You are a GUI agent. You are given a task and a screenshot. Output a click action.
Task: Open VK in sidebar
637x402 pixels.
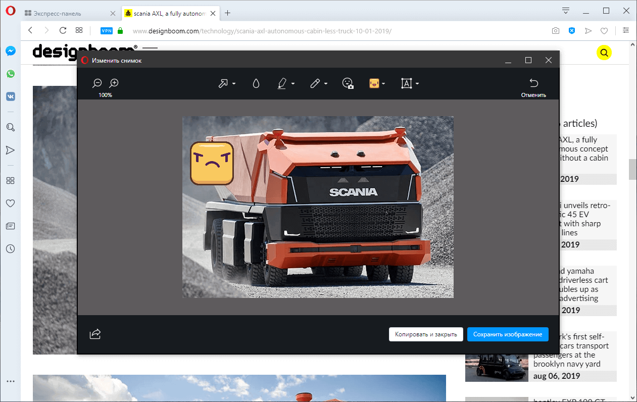coord(11,96)
